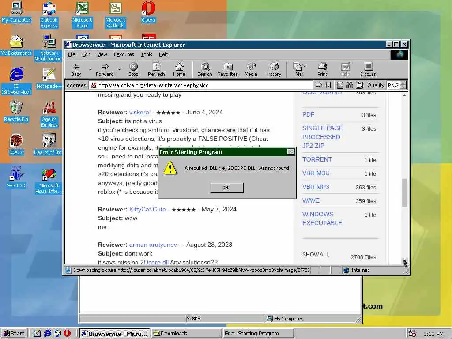The image size is (452, 339).
Task: Go to the Home page
Action: pos(179,69)
